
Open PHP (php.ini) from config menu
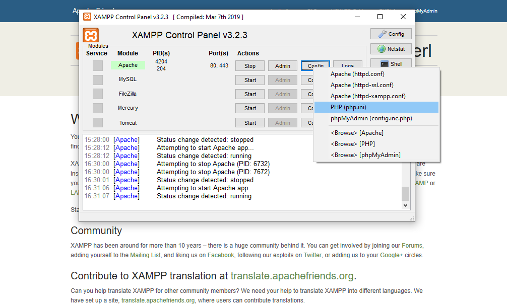(376, 107)
